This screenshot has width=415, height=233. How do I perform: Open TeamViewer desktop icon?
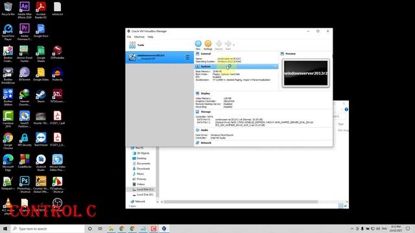41,140
